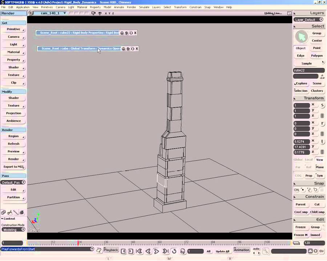
Task: Go to the first frame
Action: [x=139, y=251]
